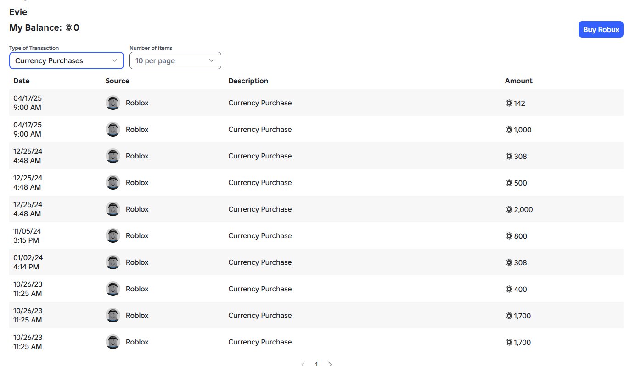
Task: Click Roblox avatar in the 400 Robux row
Action: [x=113, y=289]
